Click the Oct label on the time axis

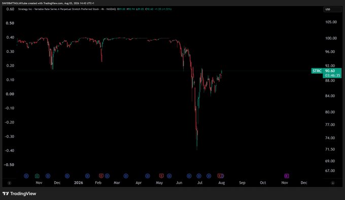coord(263,183)
